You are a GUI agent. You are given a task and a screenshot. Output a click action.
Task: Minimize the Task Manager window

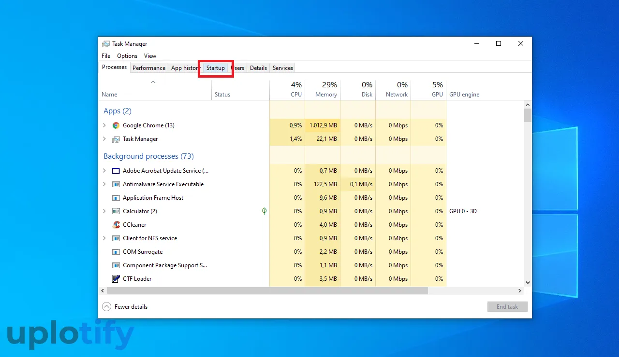tap(476, 43)
